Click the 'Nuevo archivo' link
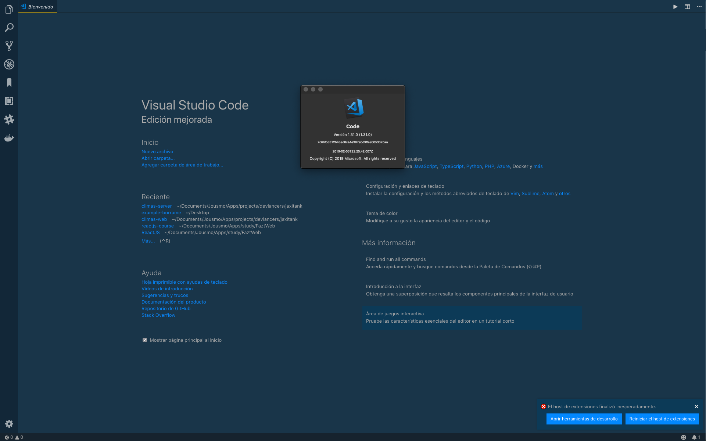This screenshot has width=706, height=441. point(157,151)
